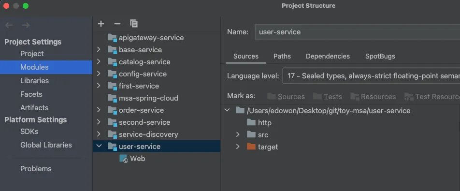Copy the selected module icon
This screenshot has width=460, height=191.
tap(134, 24)
